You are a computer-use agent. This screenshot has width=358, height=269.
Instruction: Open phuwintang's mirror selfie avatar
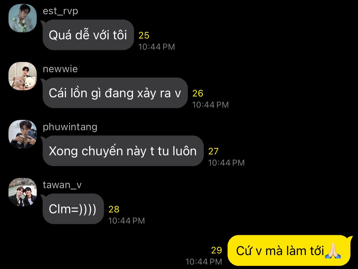pos(23,134)
